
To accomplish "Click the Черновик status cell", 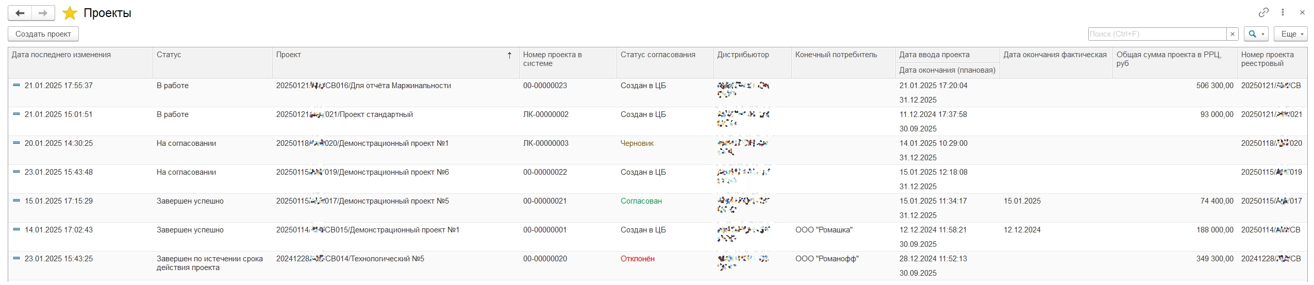I will pyautogui.click(x=637, y=143).
